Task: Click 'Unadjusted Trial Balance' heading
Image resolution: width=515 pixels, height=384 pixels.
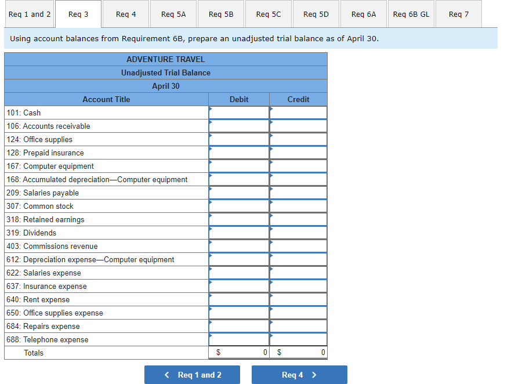Action: (166, 73)
